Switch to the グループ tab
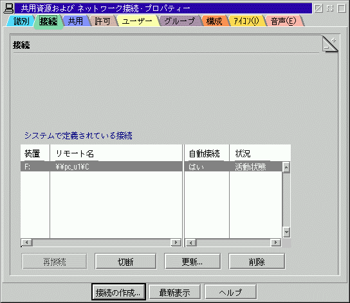Viewport: 350px width, 303px height. click(180, 21)
